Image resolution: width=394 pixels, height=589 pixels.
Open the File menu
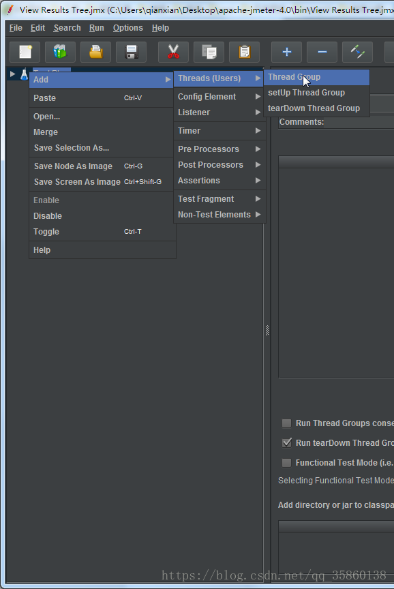[x=16, y=28]
